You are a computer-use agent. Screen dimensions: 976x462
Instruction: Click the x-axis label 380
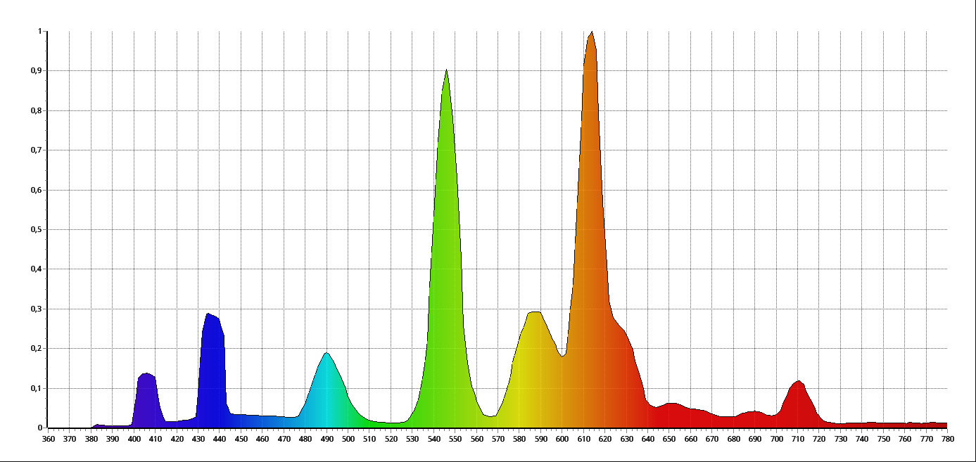coord(91,439)
